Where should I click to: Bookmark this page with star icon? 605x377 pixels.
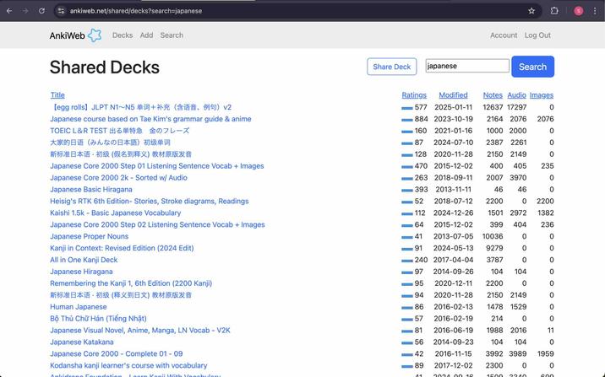(531, 11)
